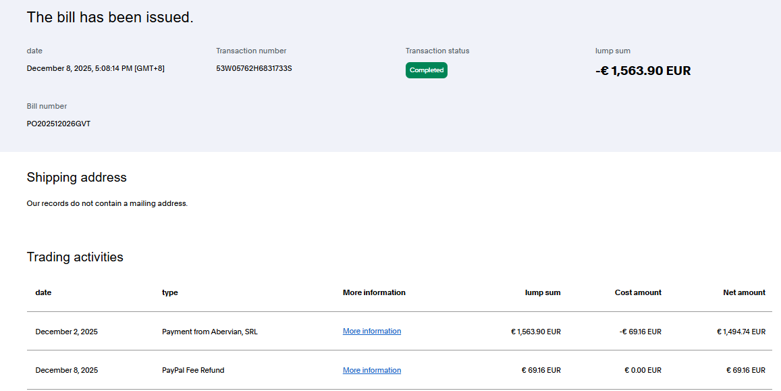Image resolution: width=781 pixels, height=391 pixels.
Task: Click the €1,494.74 EUR net amount
Action: (x=740, y=332)
